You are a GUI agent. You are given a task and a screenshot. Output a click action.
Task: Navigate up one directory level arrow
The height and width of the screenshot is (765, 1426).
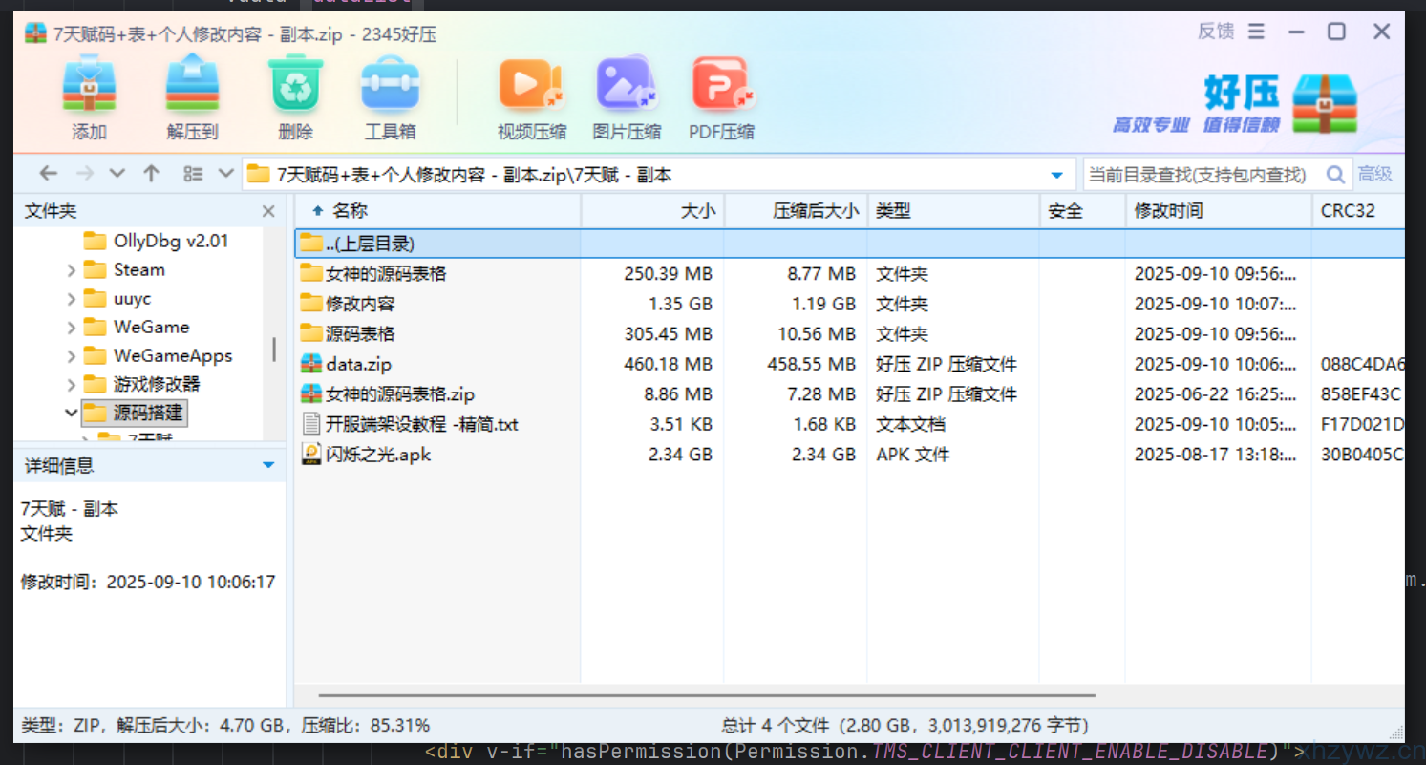(x=151, y=174)
